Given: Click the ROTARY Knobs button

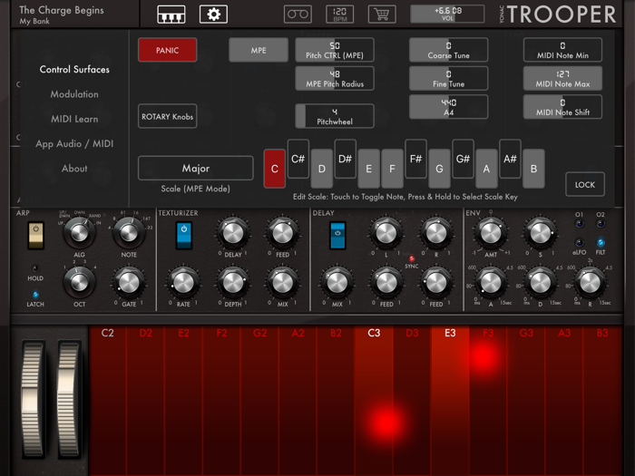Looking at the screenshot, I should point(167,117).
